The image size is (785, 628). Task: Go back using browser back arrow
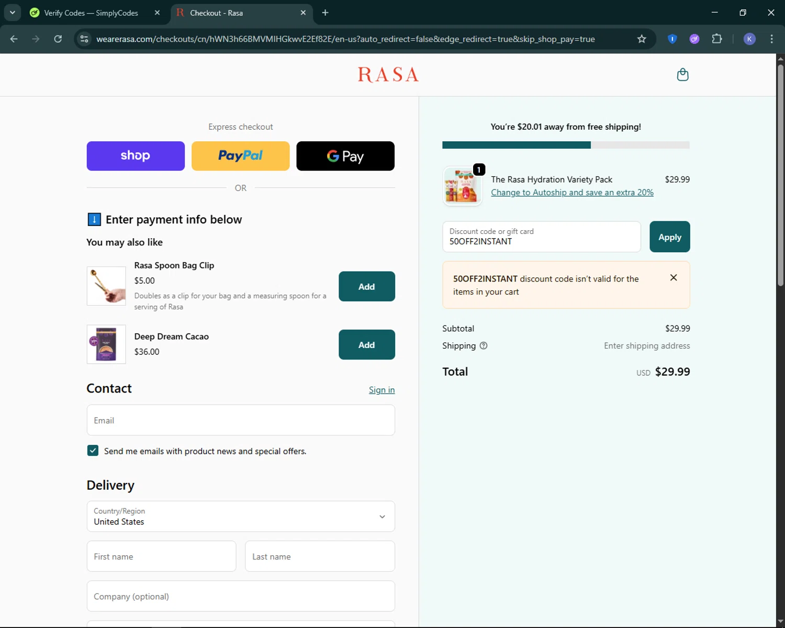pyautogui.click(x=14, y=39)
